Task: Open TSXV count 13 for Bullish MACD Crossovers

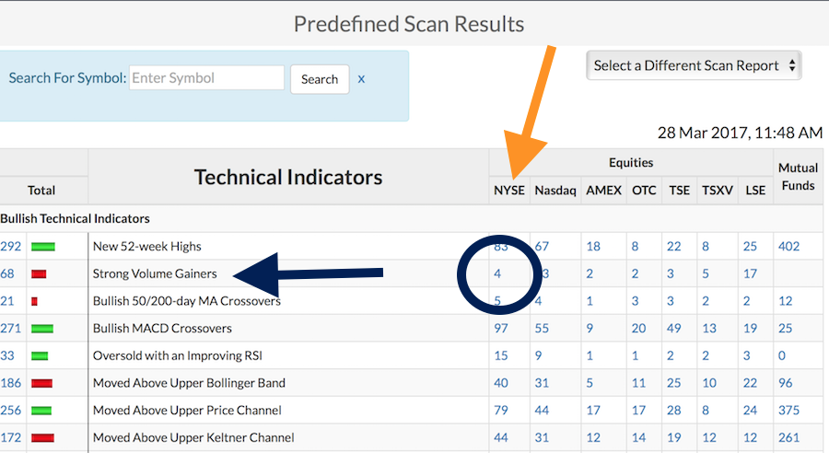Action: (x=709, y=329)
